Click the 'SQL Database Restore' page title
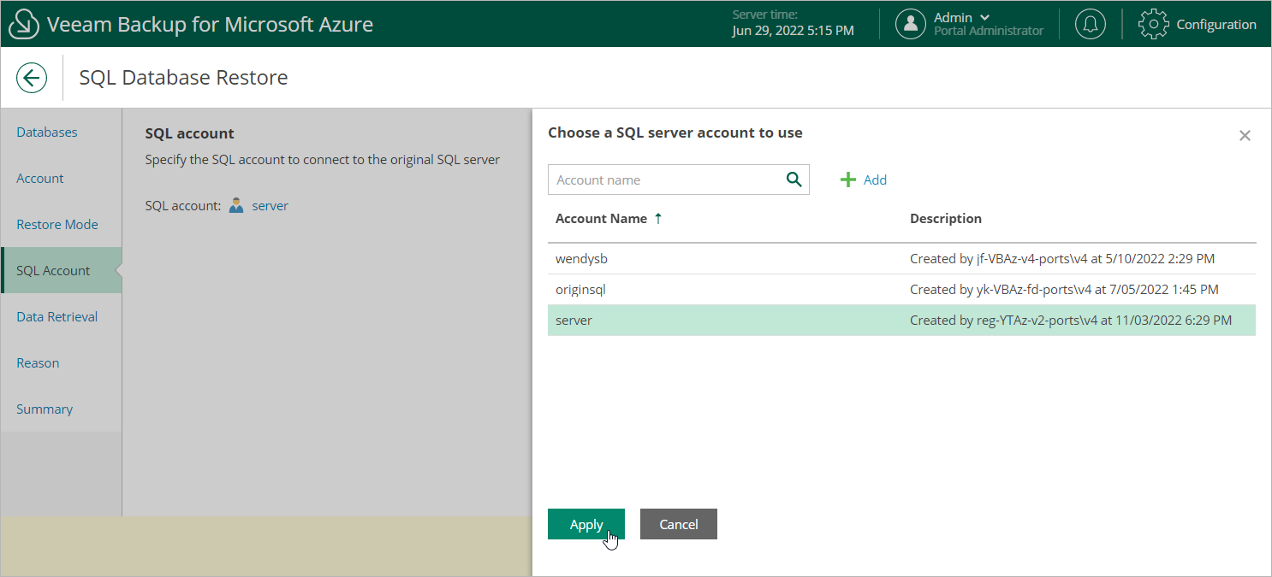1272x577 pixels. 183,78
